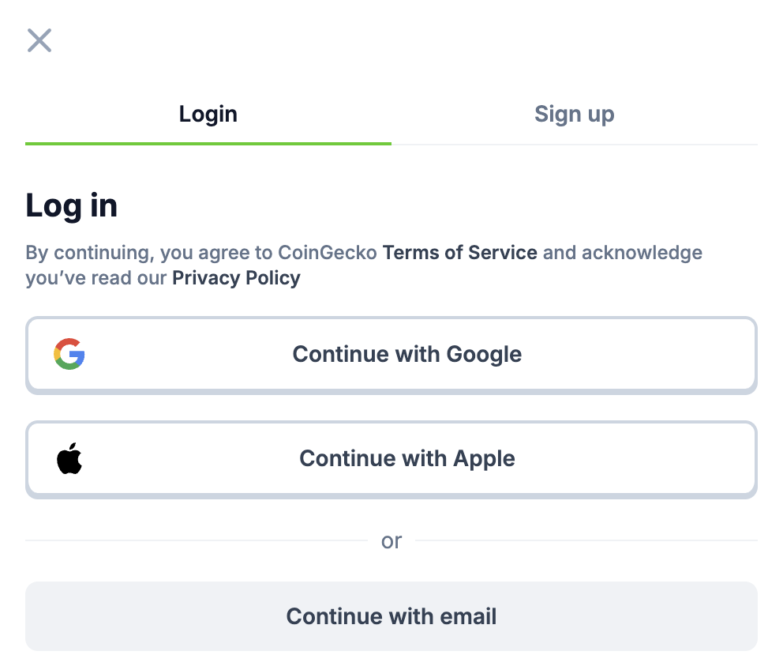Continue with Google sign-in
783x670 pixels.
click(391, 355)
